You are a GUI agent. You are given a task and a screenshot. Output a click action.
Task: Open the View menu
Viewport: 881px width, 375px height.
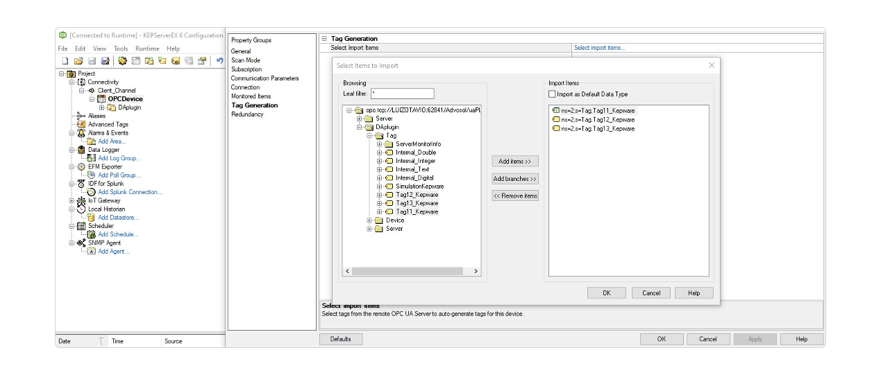(99, 49)
